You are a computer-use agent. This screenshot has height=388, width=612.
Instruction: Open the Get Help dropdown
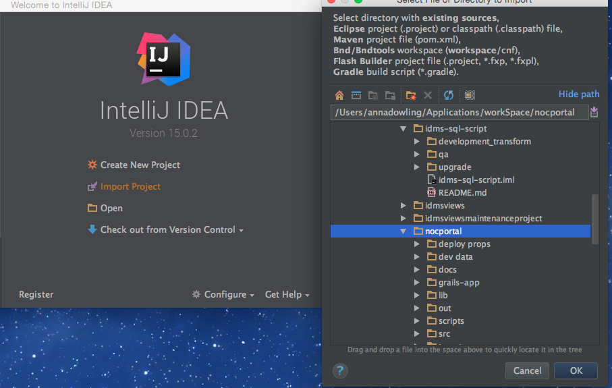287,295
